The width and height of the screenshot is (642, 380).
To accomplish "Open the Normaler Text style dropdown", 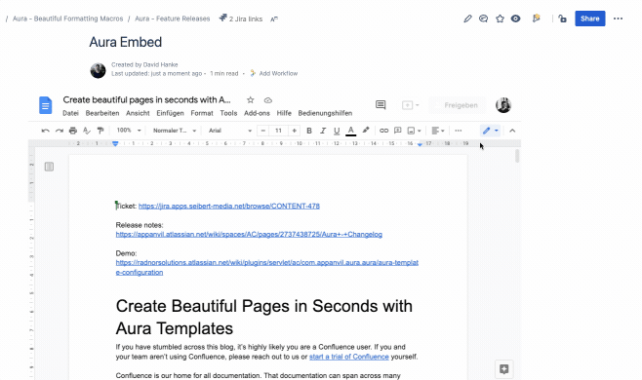I will point(175,131).
